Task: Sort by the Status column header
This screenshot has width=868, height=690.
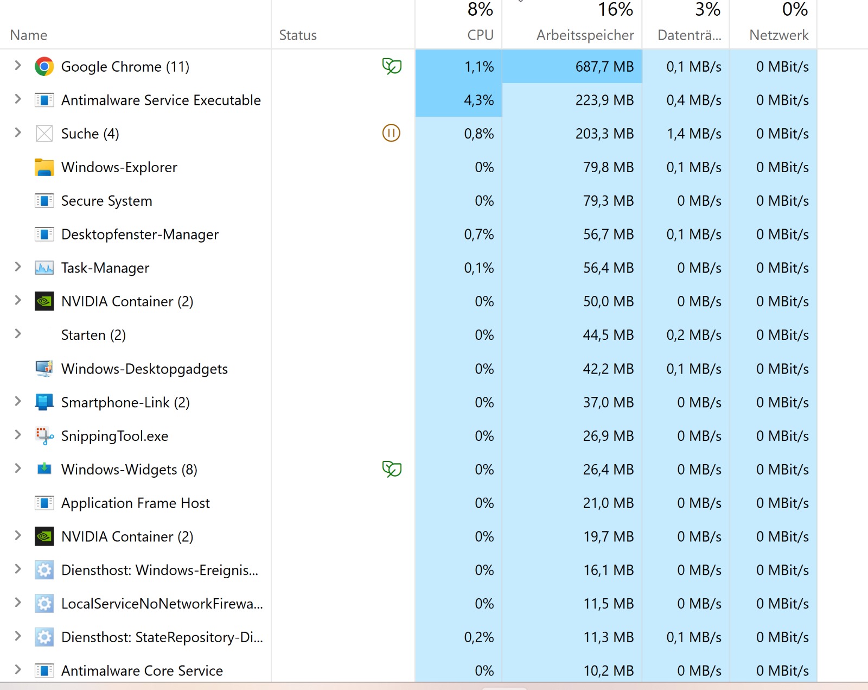Action: 343,24
